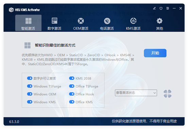Click the HEU KMS Activator logo icon
The width and height of the screenshot is (188, 129).
11,10
